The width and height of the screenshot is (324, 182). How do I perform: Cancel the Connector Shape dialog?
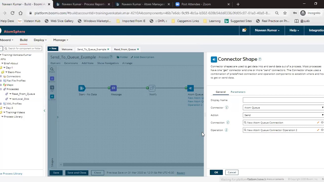pos(232,172)
